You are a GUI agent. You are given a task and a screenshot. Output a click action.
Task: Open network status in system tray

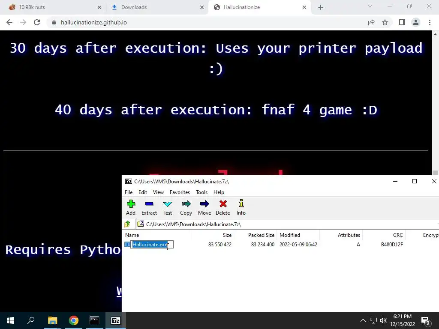[373, 320]
